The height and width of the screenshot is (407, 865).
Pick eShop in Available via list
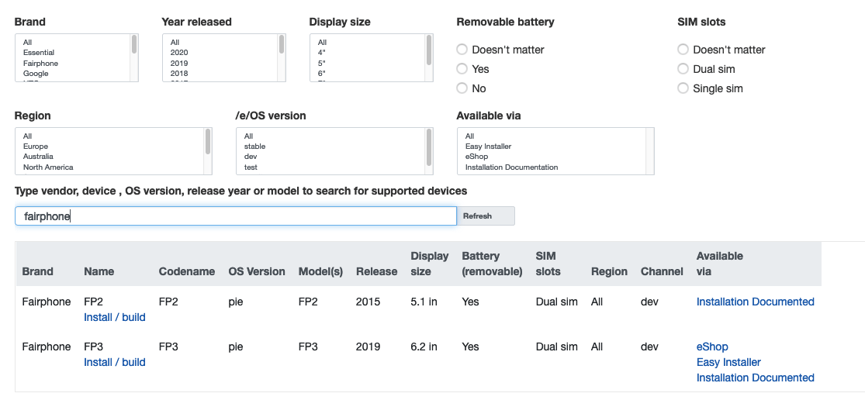[x=476, y=157]
